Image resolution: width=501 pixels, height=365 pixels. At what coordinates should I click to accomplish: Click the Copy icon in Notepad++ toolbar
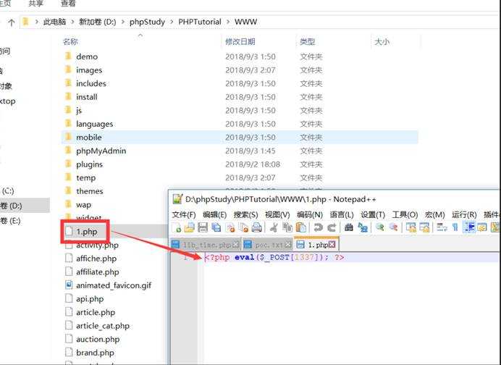[x=287, y=227]
